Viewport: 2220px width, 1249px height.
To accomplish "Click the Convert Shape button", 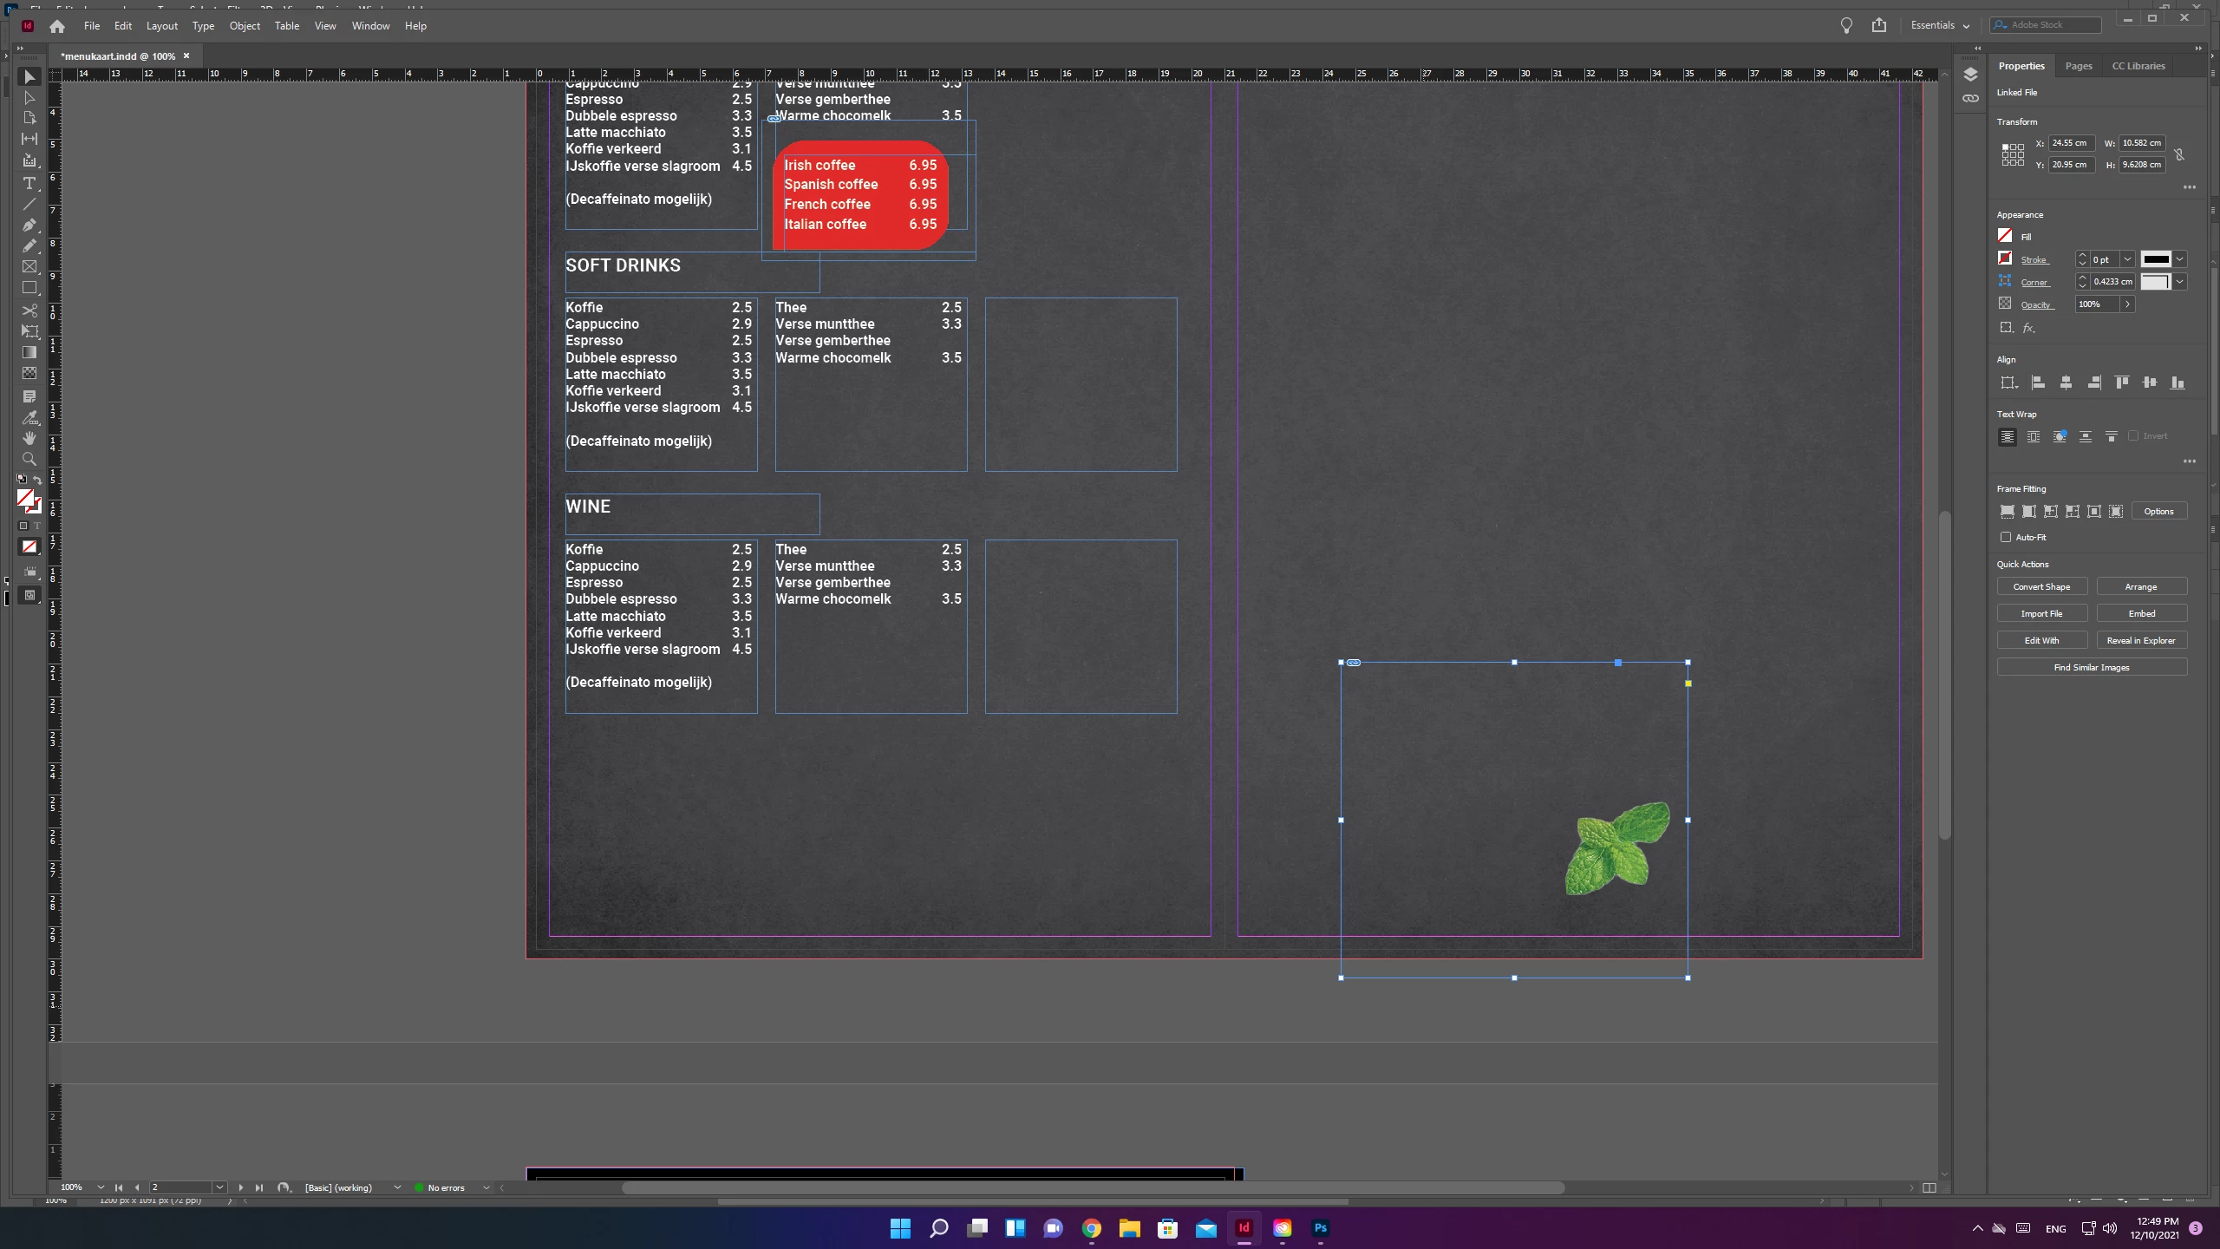I will [2041, 587].
